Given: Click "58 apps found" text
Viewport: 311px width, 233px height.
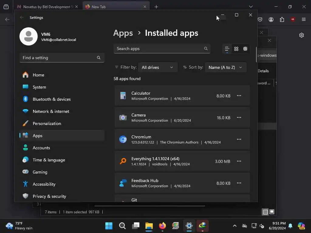Looking at the screenshot, I should (127, 79).
